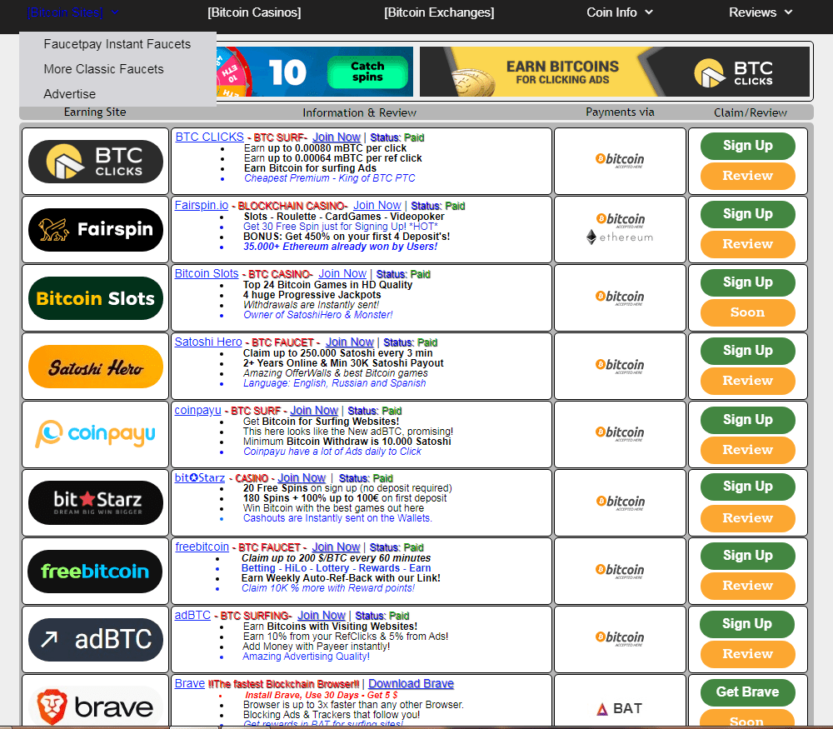833x729 pixels.
Task: Select Faucetpay Instant Faucets from the menu
Action: click(x=117, y=44)
